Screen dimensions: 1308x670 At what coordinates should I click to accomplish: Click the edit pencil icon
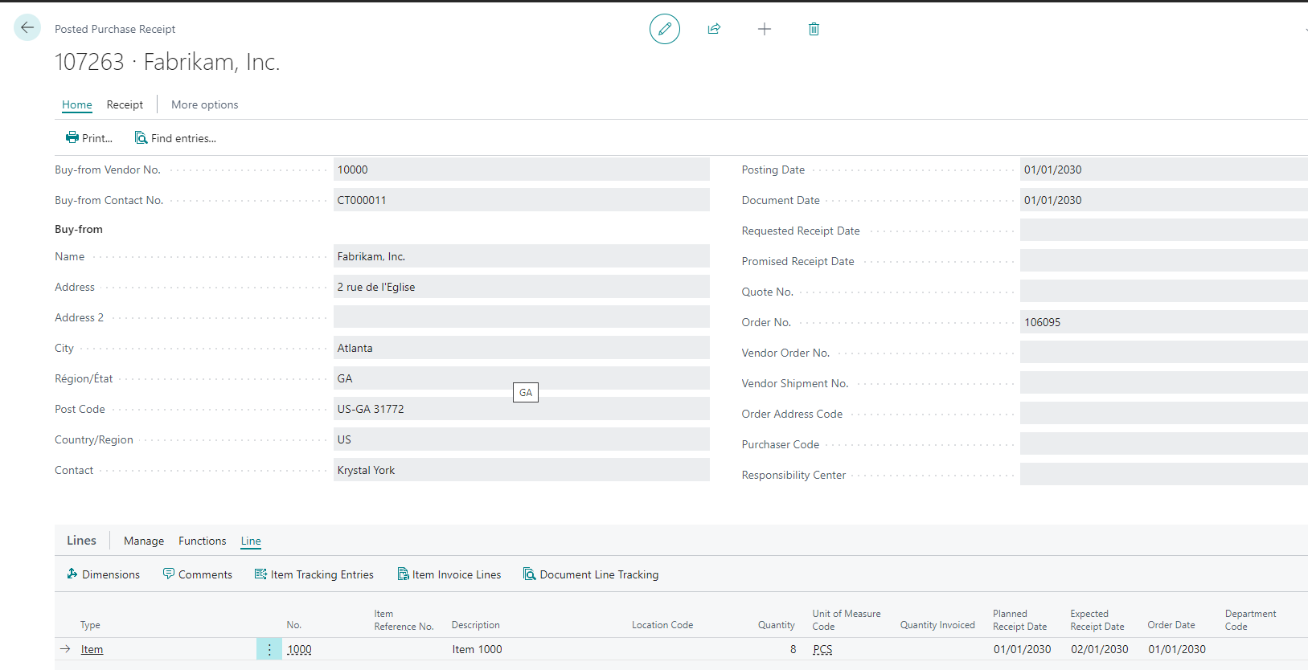point(665,29)
